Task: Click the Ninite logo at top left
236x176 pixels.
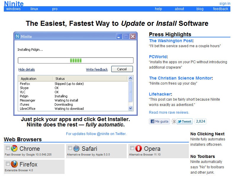Action: click(x=14, y=4)
